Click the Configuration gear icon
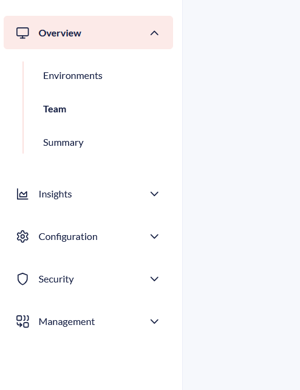Viewport: 300px width, 390px height. [x=22, y=236]
